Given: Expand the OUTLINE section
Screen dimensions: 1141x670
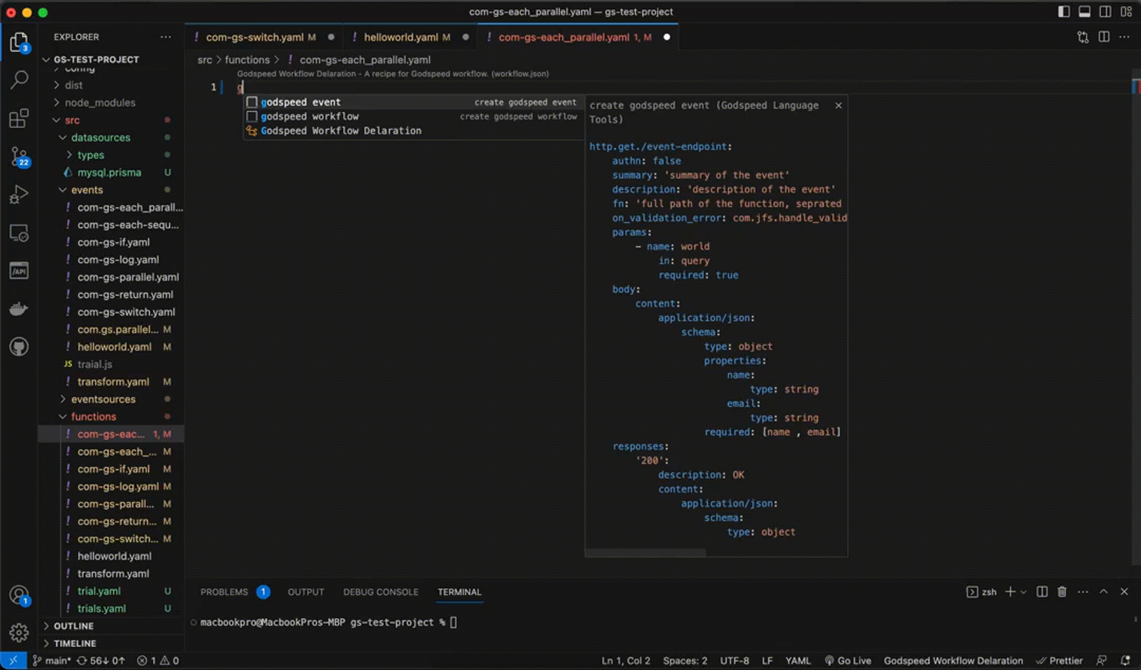Looking at the screenshot, I should pyautogui.click(x=73, y=626).
